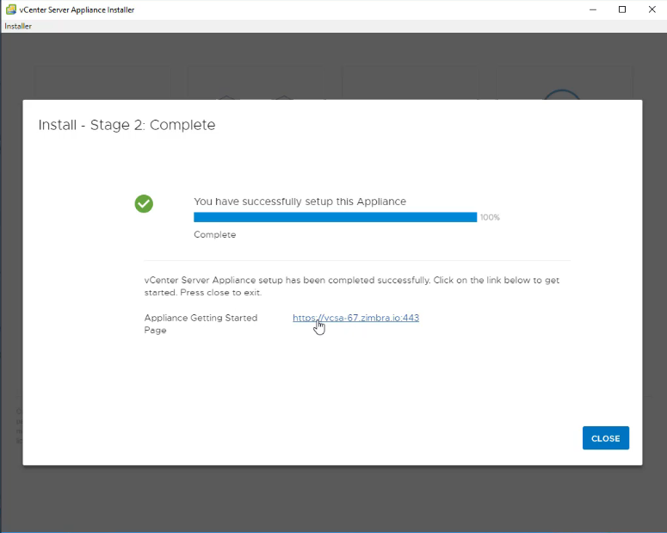
Task: Click the 'Appliance Getting Started Page' label
Action: point(201,324)
